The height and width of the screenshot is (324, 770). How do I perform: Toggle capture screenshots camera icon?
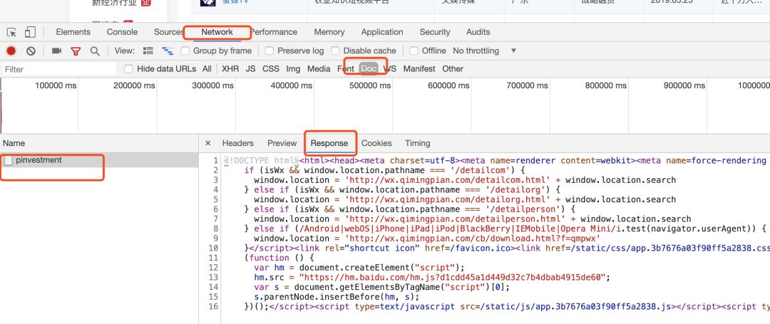point(56,51)
